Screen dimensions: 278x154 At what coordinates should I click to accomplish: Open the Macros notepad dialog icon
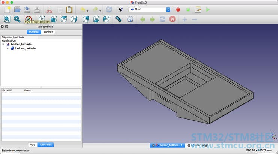198,9
